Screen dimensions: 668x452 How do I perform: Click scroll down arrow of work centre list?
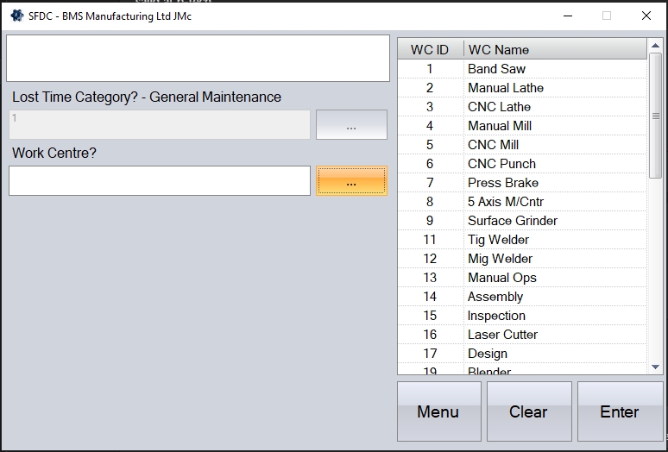point(655,367)
